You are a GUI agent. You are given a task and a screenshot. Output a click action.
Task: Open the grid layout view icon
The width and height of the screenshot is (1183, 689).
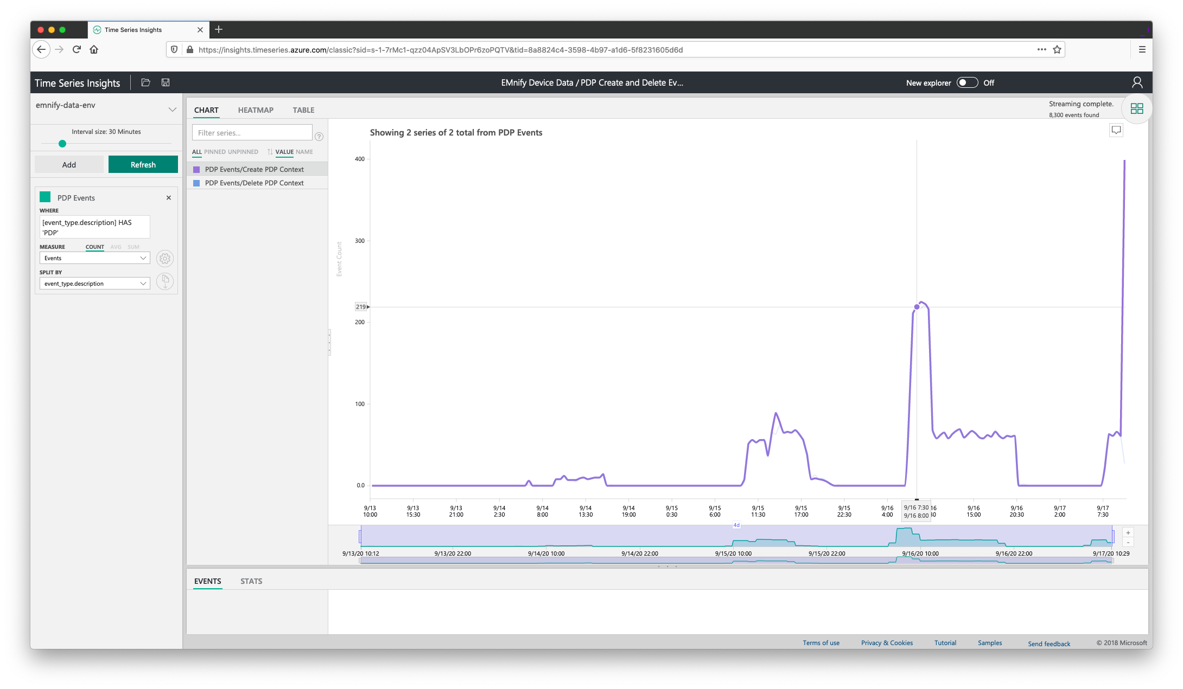pos(1136,108)
